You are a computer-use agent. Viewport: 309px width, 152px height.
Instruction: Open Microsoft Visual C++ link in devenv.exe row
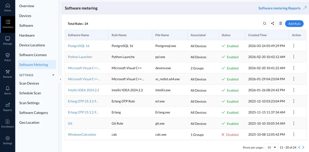(84, 68)
